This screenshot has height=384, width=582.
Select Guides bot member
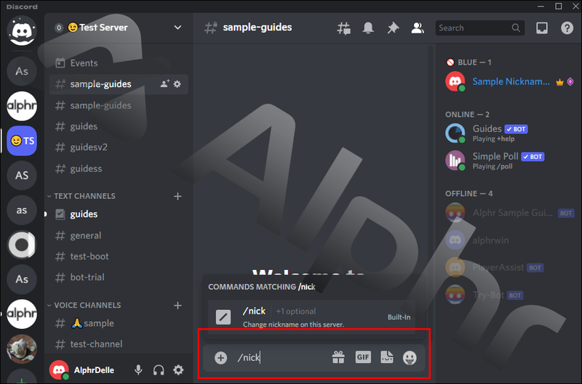click(x=509, y=134)
